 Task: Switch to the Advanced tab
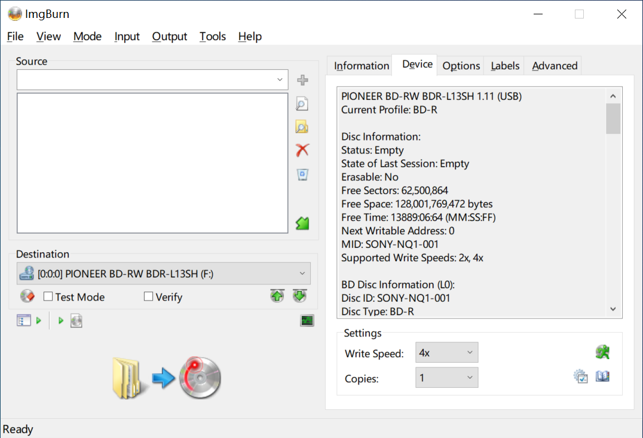(555, 66)
